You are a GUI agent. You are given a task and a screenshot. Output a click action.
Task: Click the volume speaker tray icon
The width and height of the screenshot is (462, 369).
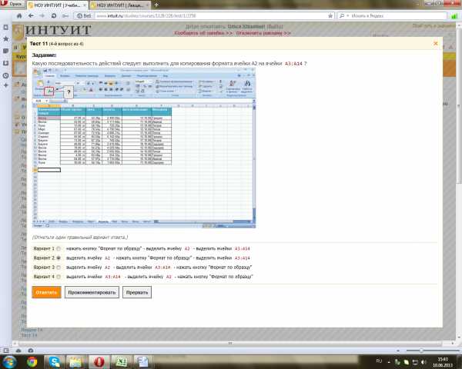point(423,362)
